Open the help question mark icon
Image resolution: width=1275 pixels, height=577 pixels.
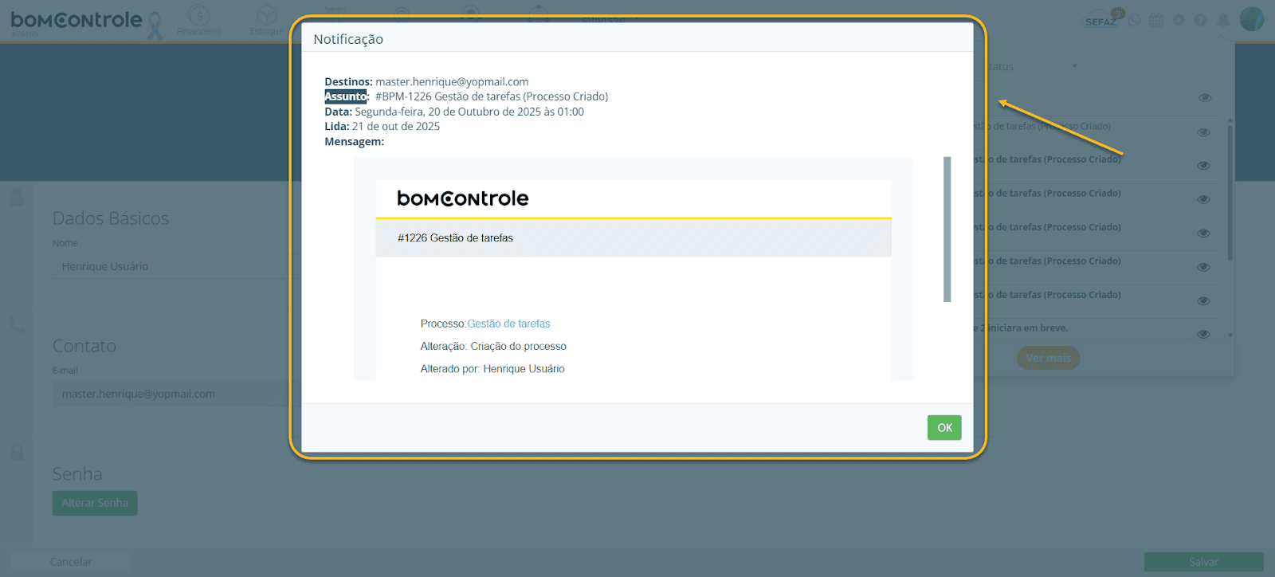(1201, 20)
